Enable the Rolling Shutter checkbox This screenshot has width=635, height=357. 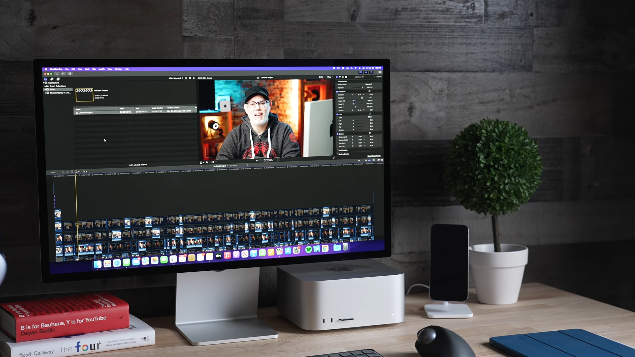[338, 154]
